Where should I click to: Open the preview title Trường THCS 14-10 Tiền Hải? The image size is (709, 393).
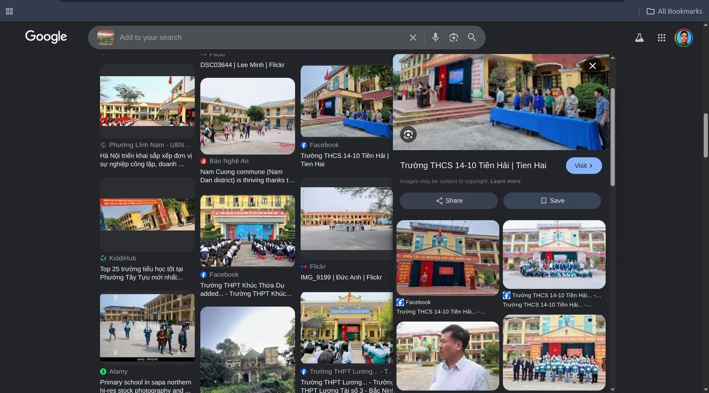coord(473,166)
